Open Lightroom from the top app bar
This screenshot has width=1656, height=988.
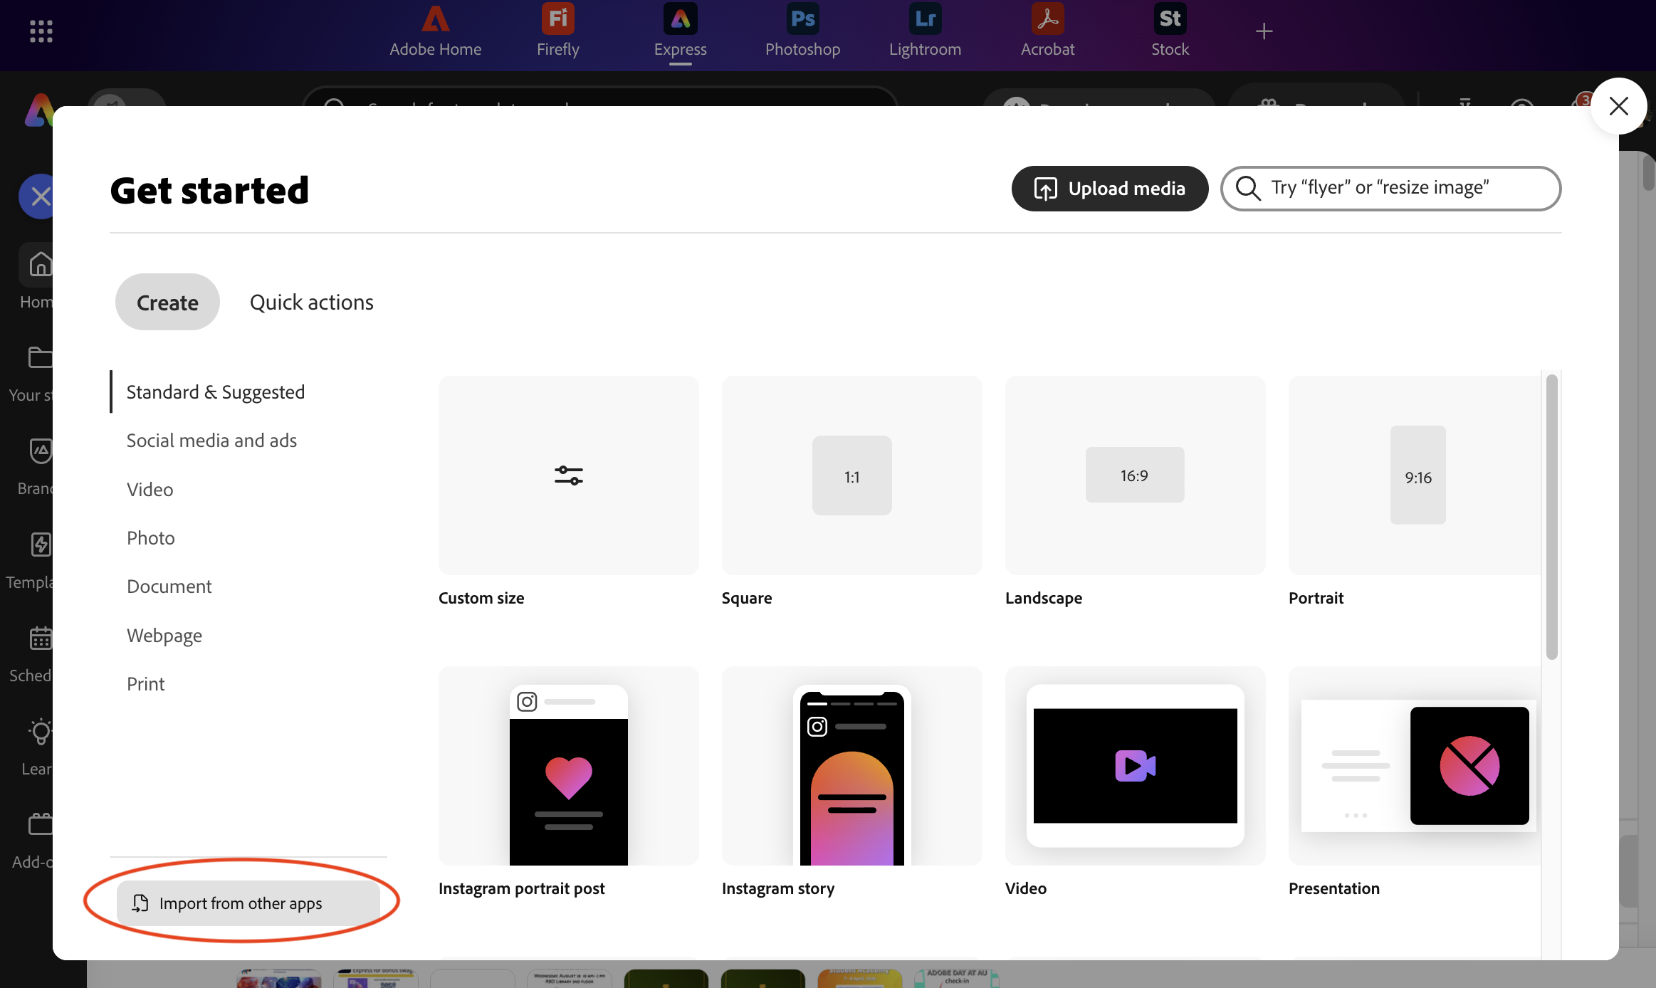(924, 32)
